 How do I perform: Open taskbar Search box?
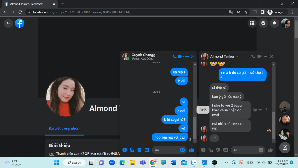point(74,163)
